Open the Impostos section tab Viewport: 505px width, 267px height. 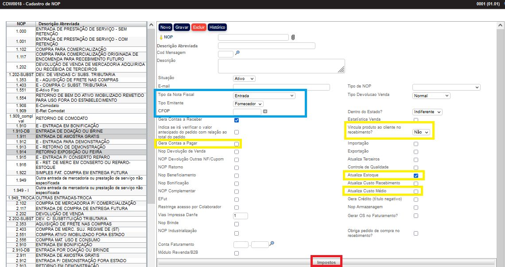coord(326,263)
